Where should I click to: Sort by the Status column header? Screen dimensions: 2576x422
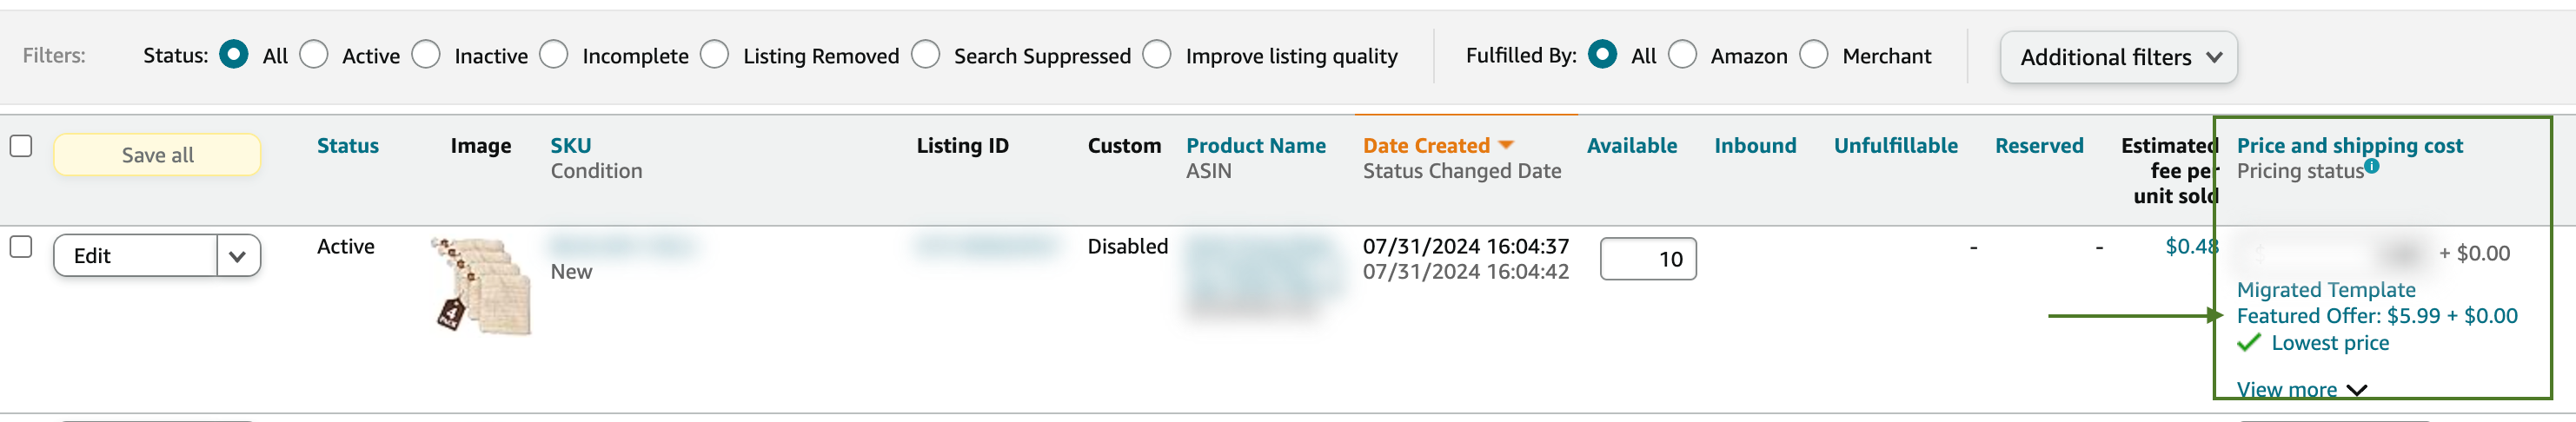tap(347, 146)
